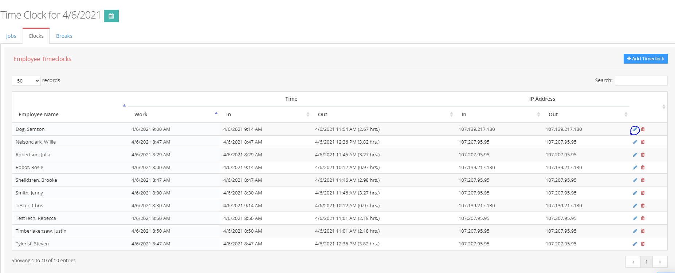Focus the Search input field
675x273 pixels.
coord(641,81)
